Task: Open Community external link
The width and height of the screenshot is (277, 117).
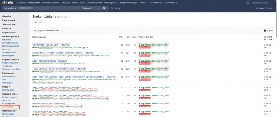Action: 171,3
